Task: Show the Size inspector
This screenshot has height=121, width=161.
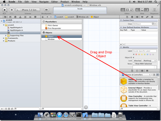Action: pos(147,17)
